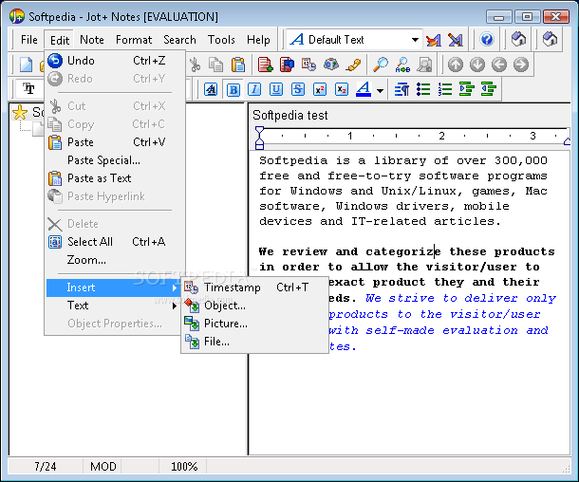Toggle Strikethrough formatting button
Image resolution: width=579 pixels, height=482 pixels.
[298, 89]
